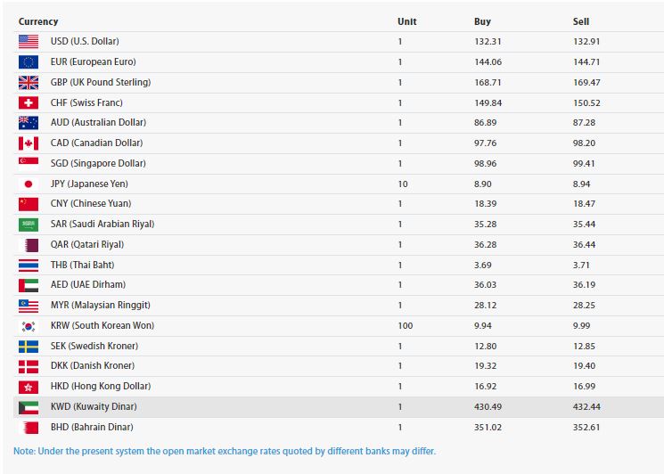Click the European Union flag icon

coord(29,61)
